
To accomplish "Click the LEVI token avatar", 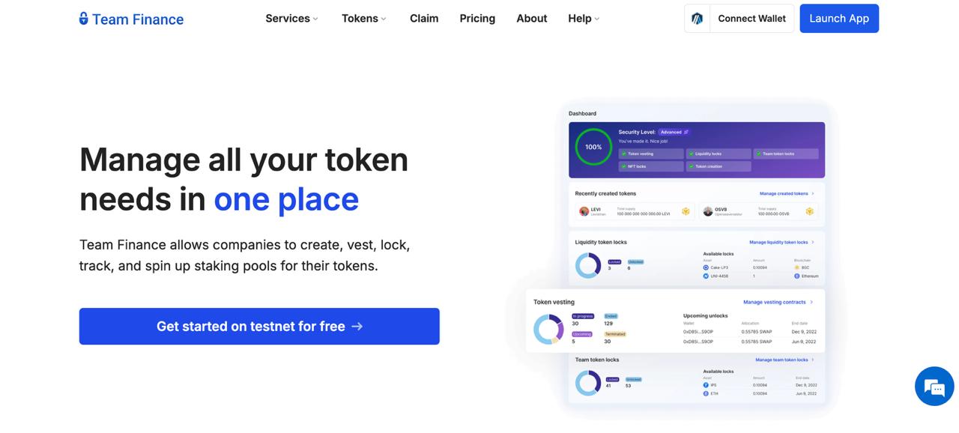I will (584, 211).
